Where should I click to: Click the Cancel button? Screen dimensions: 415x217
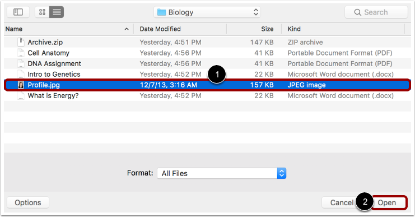pos(342,202)
